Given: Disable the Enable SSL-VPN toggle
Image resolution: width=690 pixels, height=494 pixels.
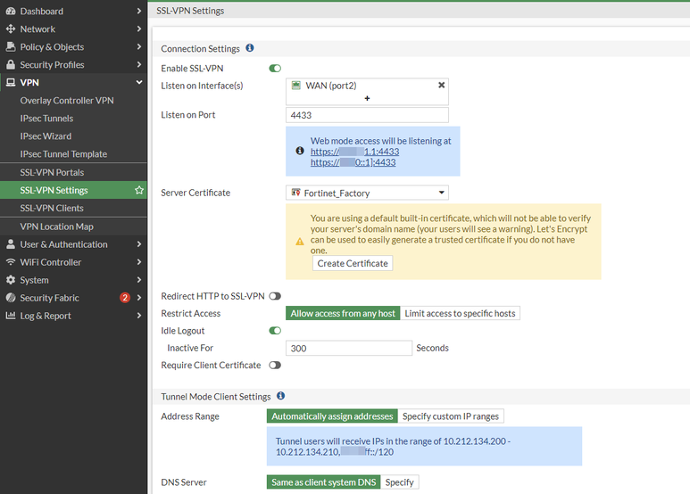Looking at the screenshot, I should 275,68.
